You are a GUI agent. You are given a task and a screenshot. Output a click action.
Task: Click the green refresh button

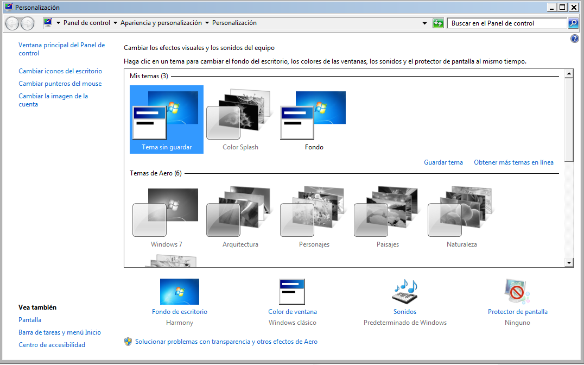coord(438,23)
